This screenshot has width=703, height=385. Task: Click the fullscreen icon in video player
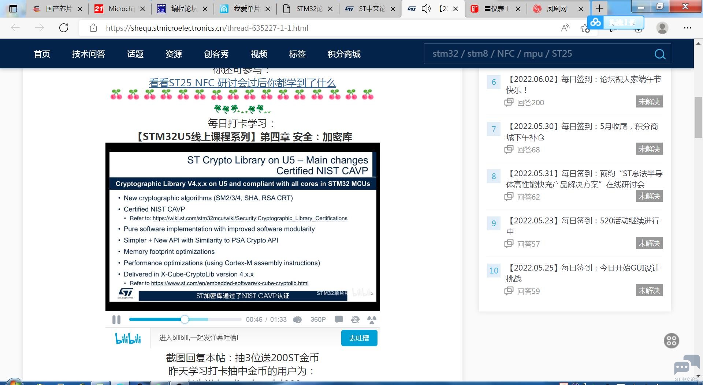pyautogui.click(x=372, y=320)
